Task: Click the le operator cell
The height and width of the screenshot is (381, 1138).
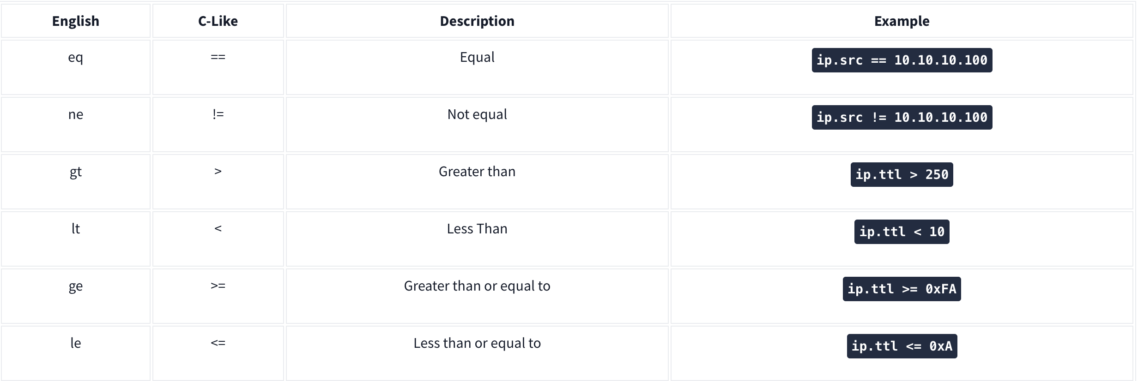Action: click(76, 353)
